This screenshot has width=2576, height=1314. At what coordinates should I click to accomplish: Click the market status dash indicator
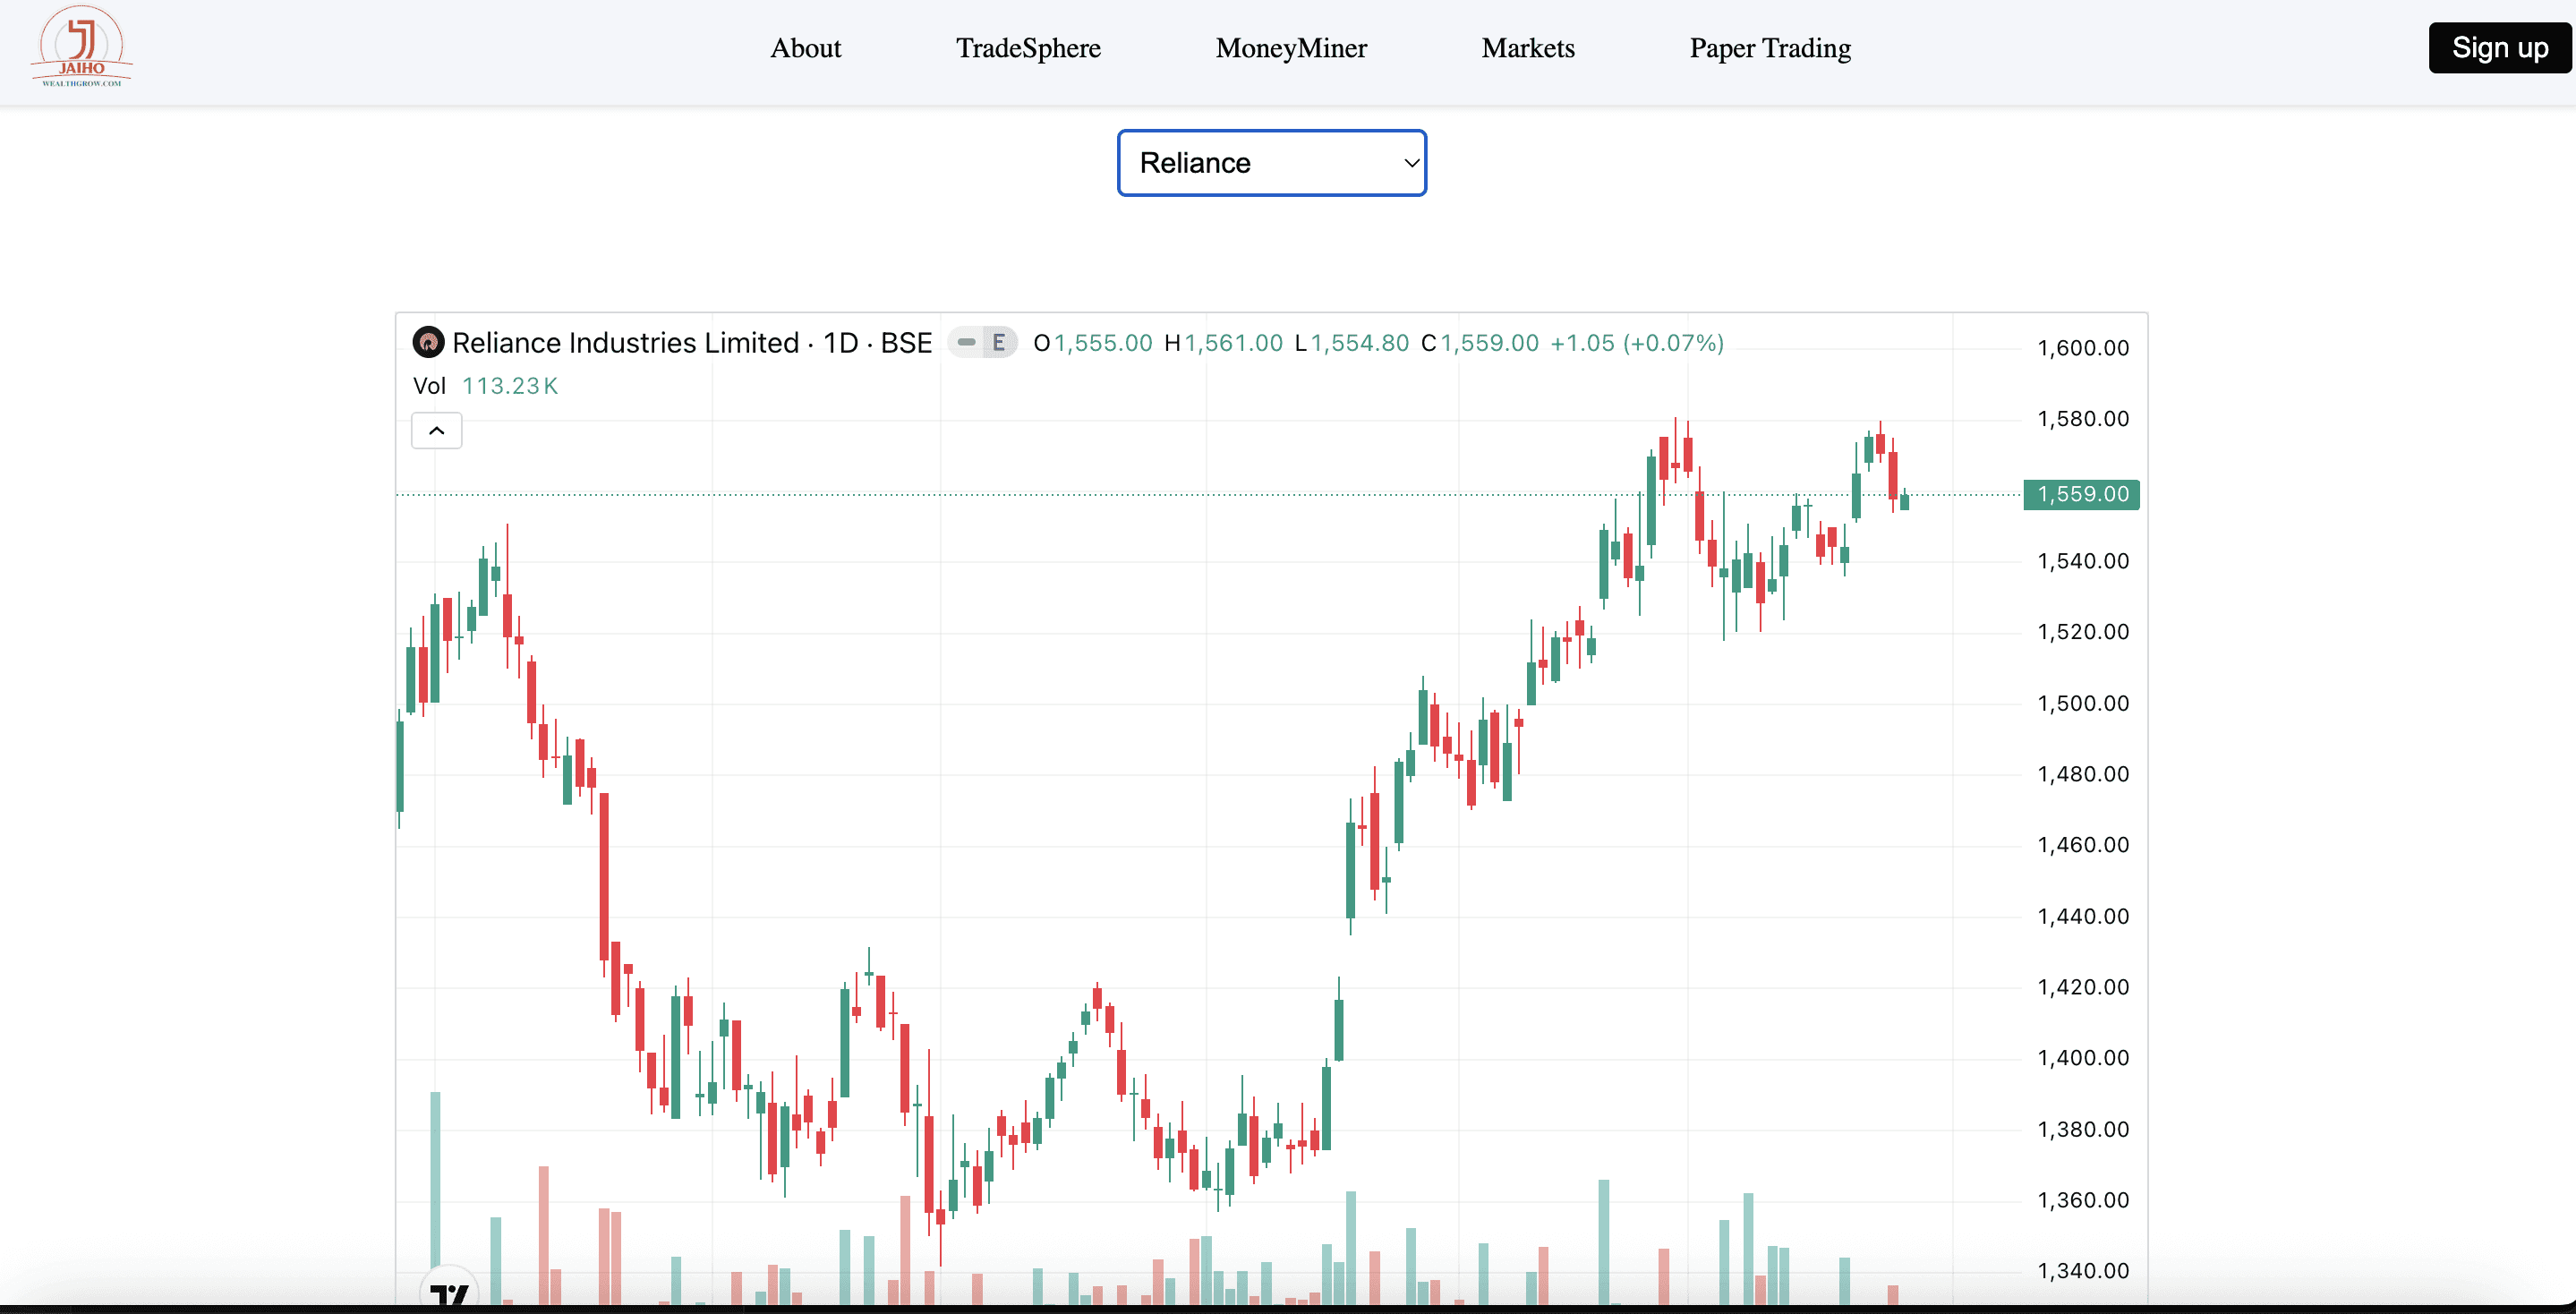[966, 343]
